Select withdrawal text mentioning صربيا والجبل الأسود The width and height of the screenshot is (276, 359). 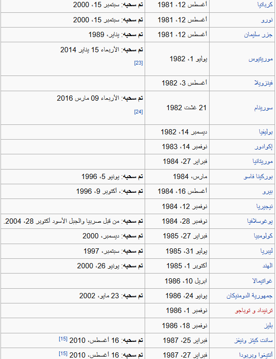click(62, 221)
